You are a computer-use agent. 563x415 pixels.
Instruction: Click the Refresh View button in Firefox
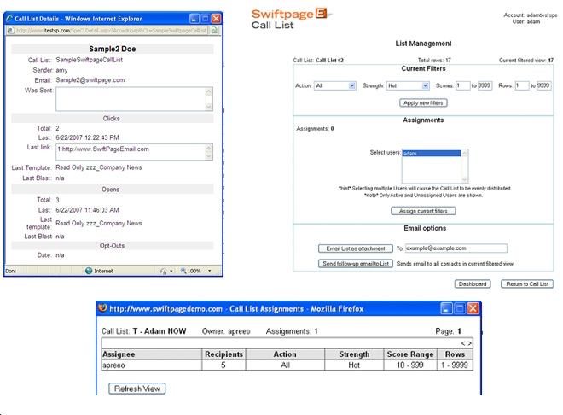pos(137,389)
